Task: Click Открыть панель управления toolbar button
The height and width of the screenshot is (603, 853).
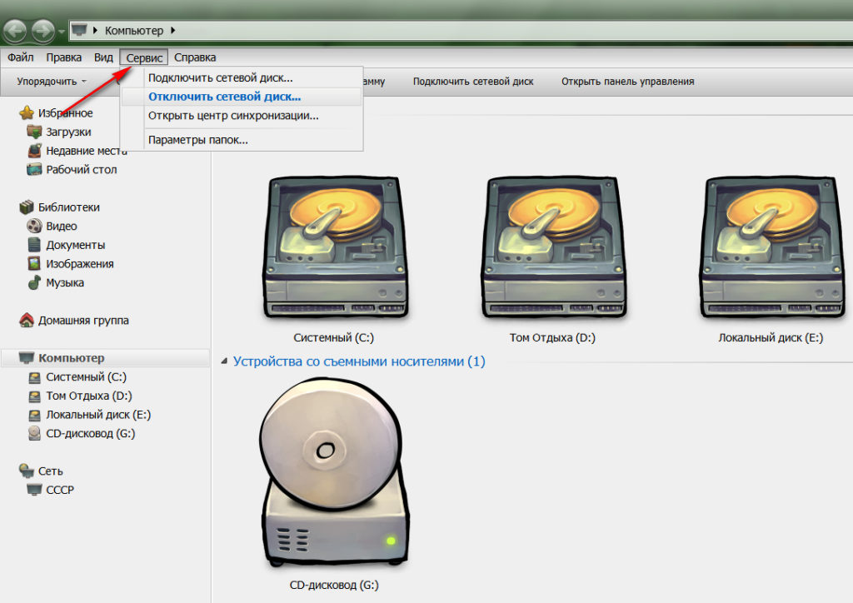Action: tap(627, 82)
